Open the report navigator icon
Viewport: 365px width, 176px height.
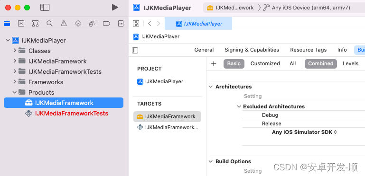click(x=121, y=24)
